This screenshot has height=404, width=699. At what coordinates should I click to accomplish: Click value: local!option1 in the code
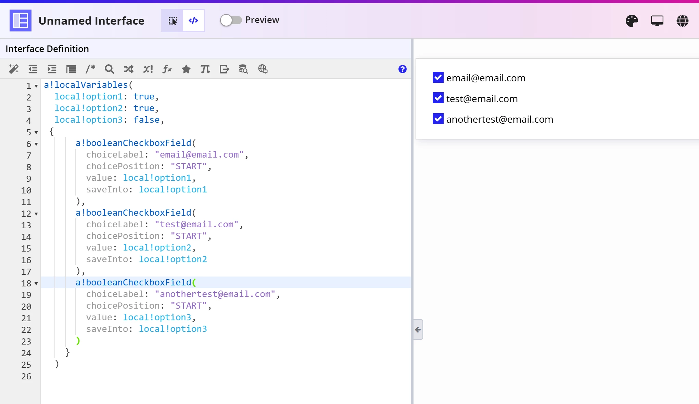pos(139,178)
